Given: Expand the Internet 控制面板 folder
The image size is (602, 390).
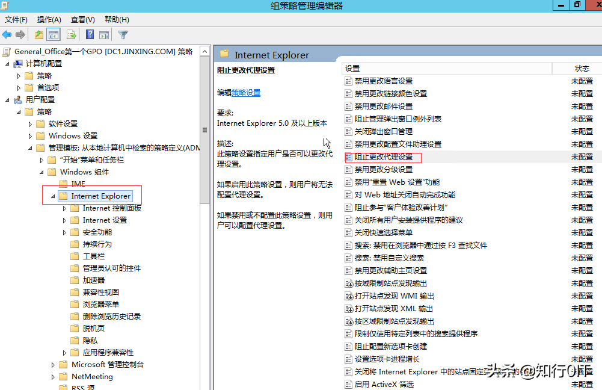Looking at the screenshot, I should tap(65, 208).
